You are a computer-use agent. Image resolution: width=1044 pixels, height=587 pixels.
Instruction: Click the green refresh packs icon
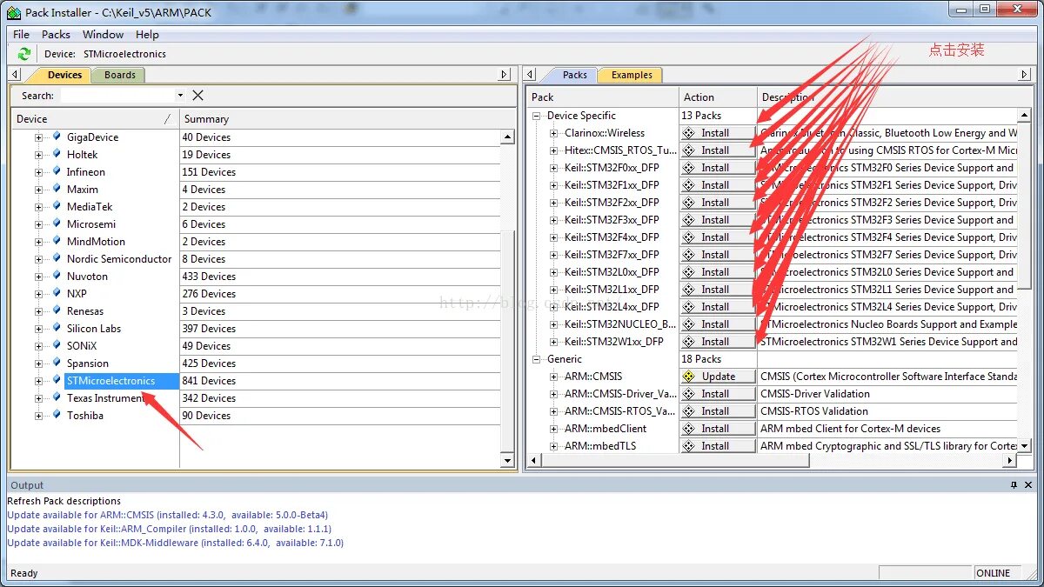[x=24, y=54]
